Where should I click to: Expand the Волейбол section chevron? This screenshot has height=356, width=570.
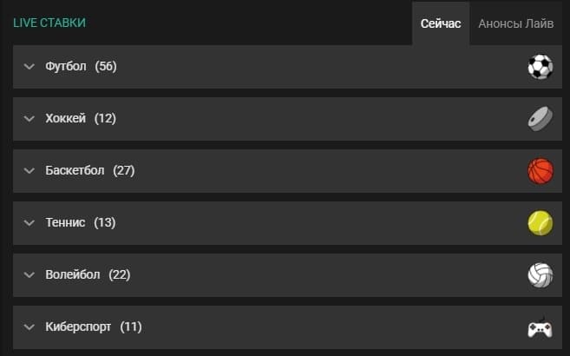coord(29,275)
